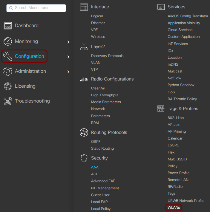Image resolution: width=210 pixels, height=212 pixels.
Task: Open the AP Join link
Action: coord(174,125)
